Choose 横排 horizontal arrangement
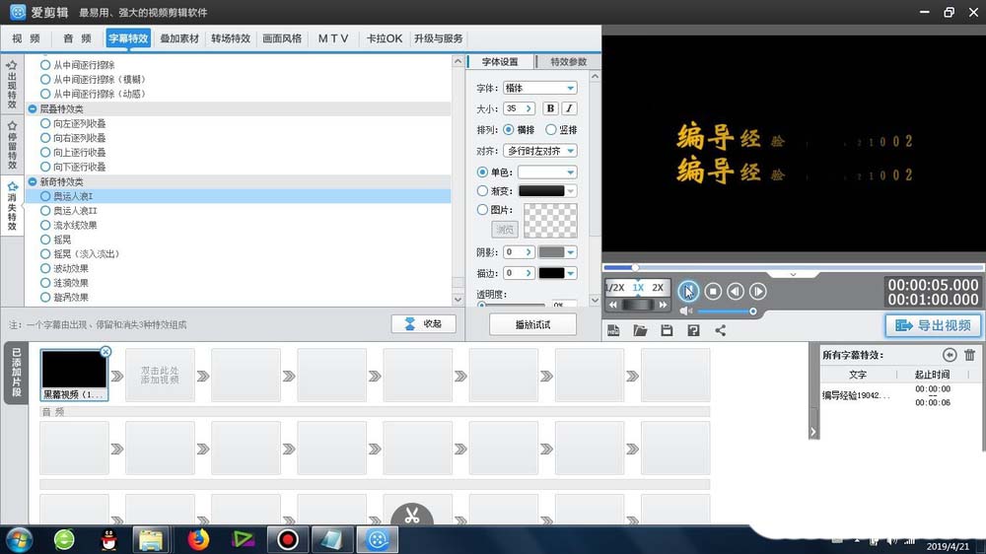 508,129
